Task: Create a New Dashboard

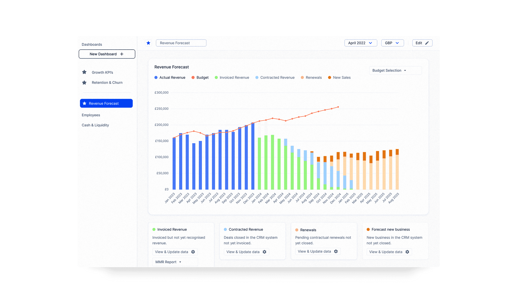Action: pos(107,54)
